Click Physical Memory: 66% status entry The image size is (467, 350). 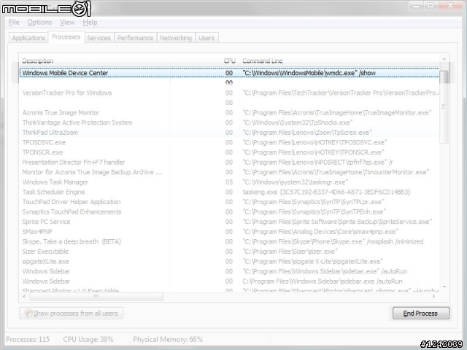(x=168, y=340)
